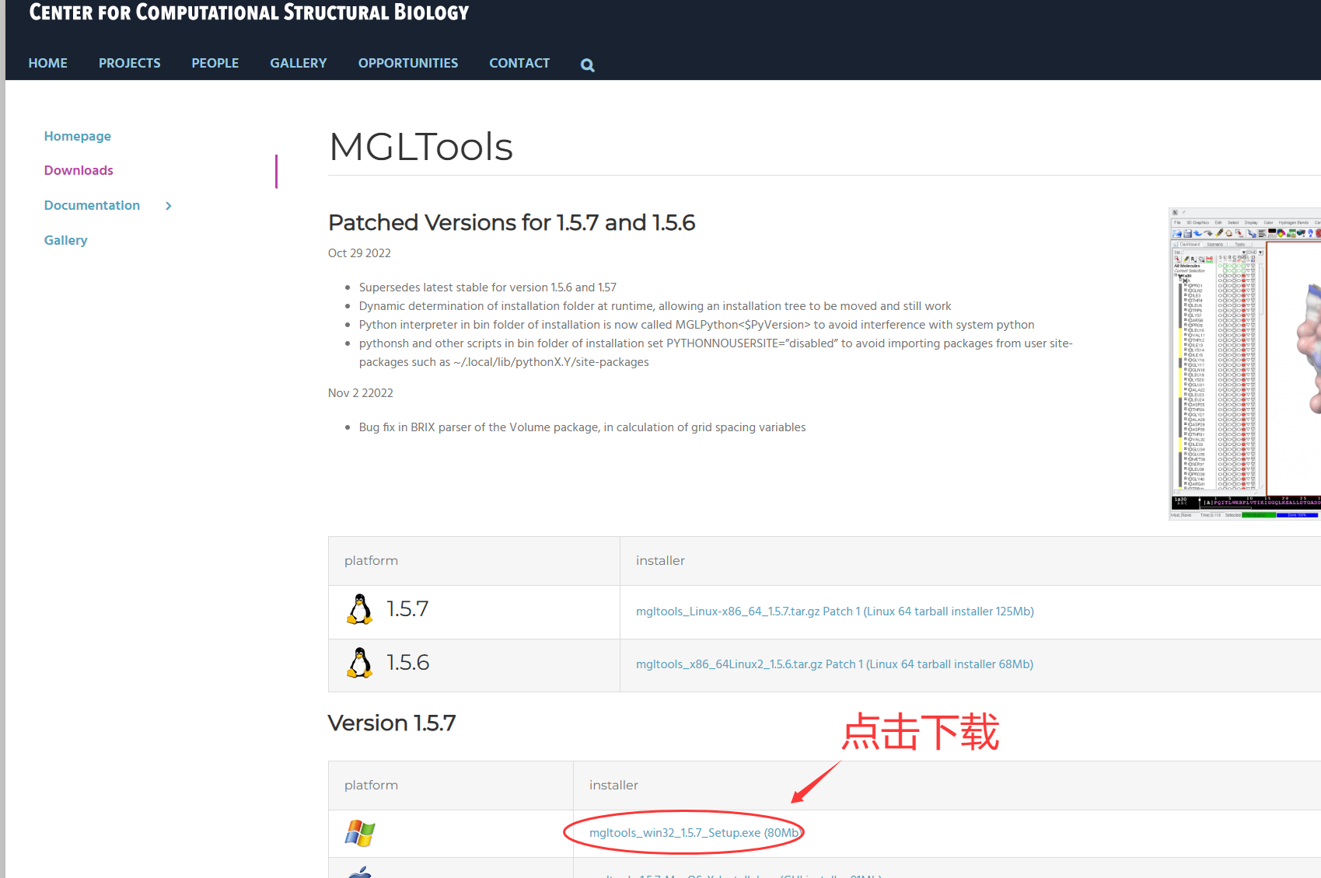Click the Linux penguin icon for 1.5.6
1321x878 pixels.
[359, 664]
